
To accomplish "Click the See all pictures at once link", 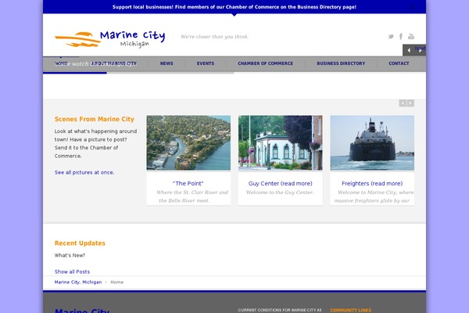I will [84, 172].
